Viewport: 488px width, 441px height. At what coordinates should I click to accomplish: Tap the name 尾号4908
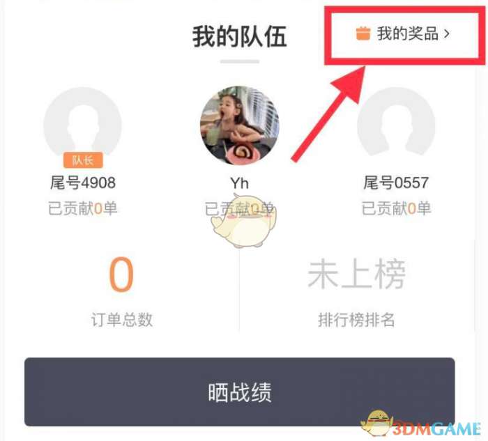coord(83,183)
